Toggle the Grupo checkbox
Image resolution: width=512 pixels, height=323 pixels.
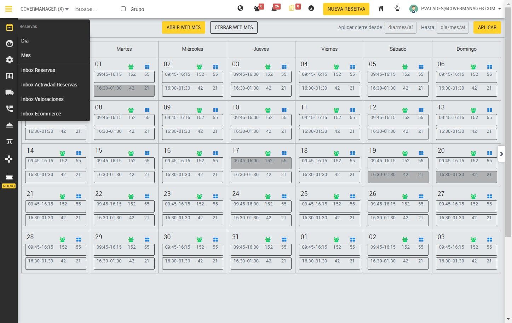[x=123, y=9]
